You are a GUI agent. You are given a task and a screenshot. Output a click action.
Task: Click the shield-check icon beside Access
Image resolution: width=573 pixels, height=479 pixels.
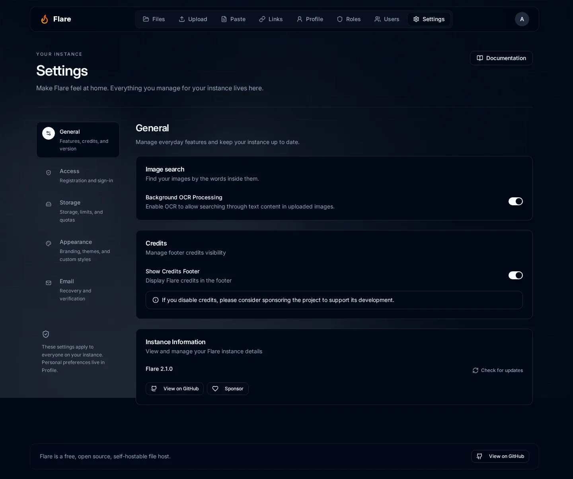49,173
